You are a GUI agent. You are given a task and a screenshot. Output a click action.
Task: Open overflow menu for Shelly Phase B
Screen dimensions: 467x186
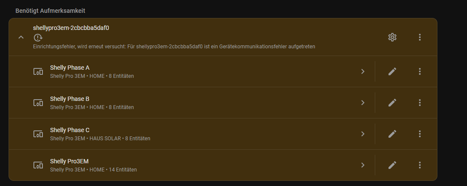[420, 103]
